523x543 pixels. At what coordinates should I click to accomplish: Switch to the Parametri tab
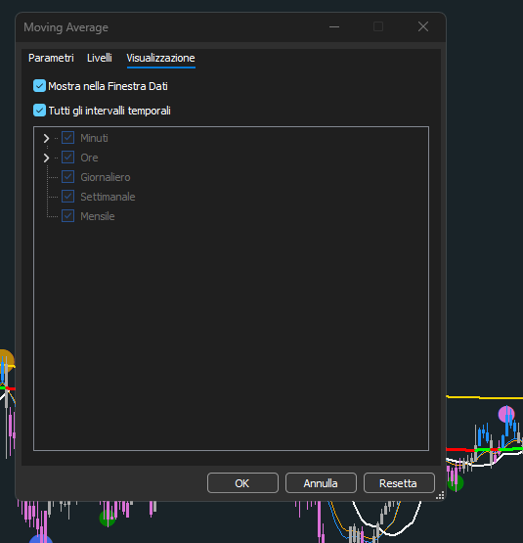point(51,58)
